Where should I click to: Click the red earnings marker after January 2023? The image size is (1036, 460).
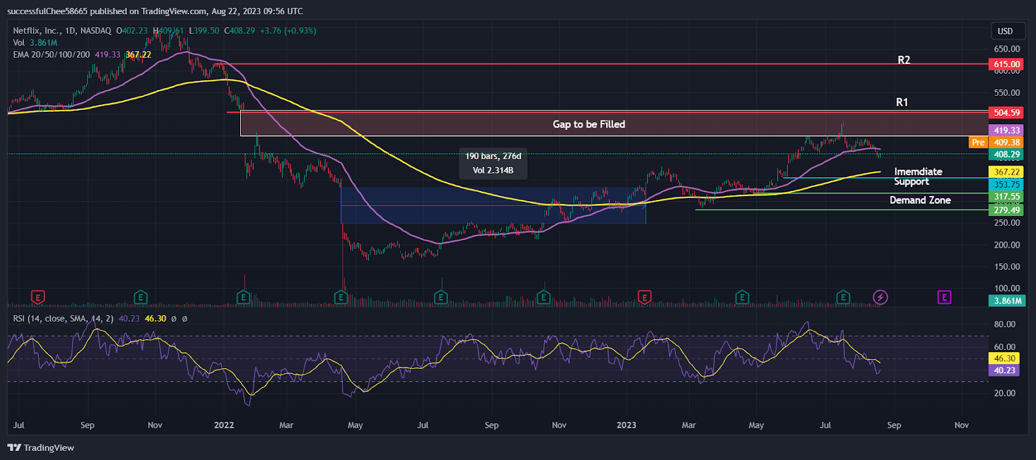click(x=644, y=298)
